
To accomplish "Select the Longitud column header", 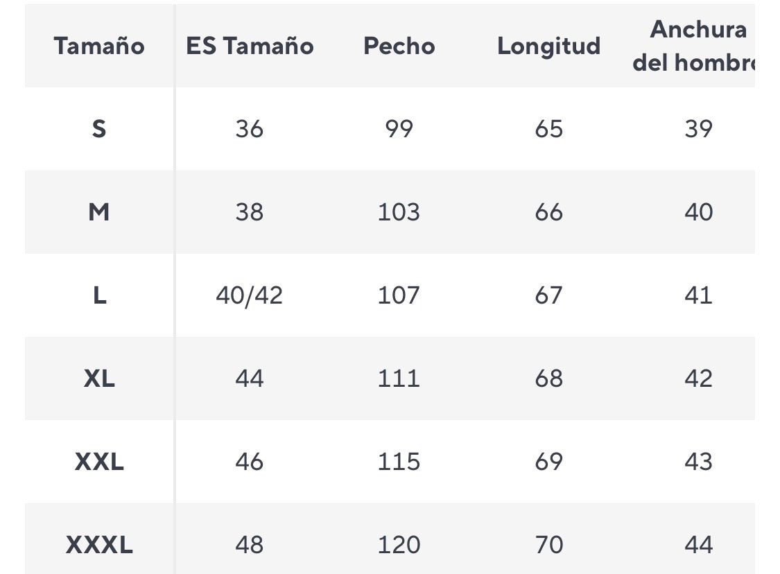I will pyautogui.click(x=548, y=46).
